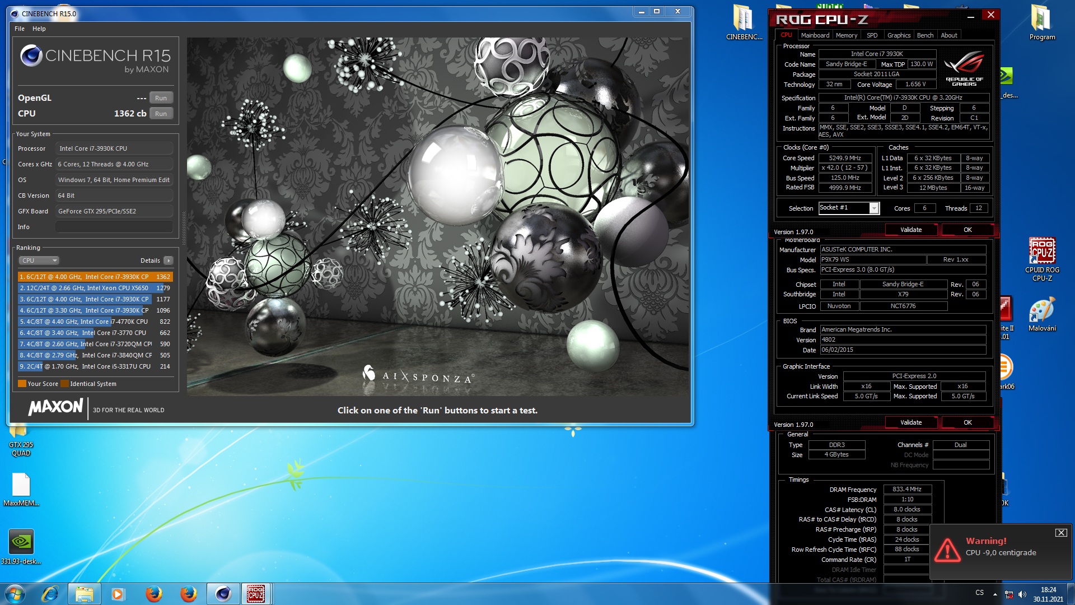Open the second Firefox taskbar icon
Image resolution: width=1075 pixels, height=605 pixels.
[x=188, y=594]
